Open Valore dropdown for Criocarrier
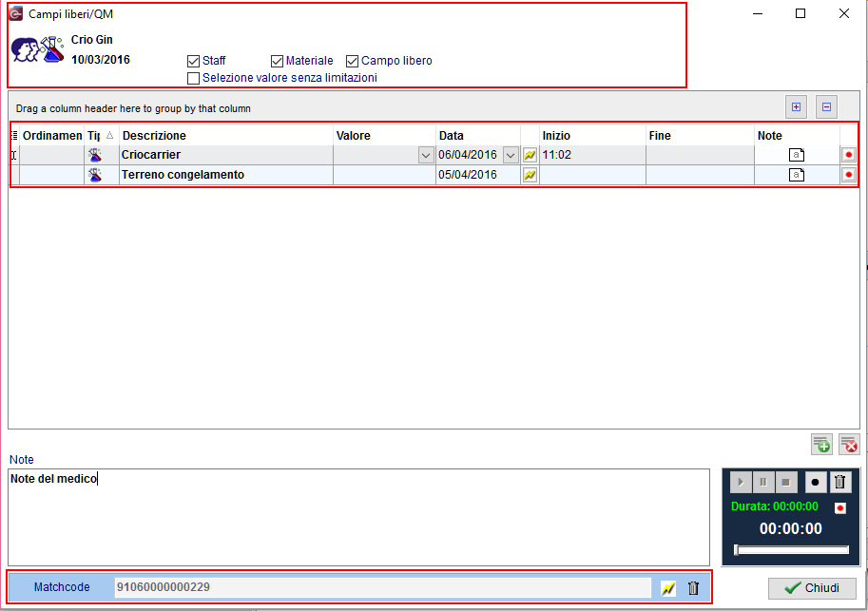This screenshot has height=611, width=868. coord(426,156)
